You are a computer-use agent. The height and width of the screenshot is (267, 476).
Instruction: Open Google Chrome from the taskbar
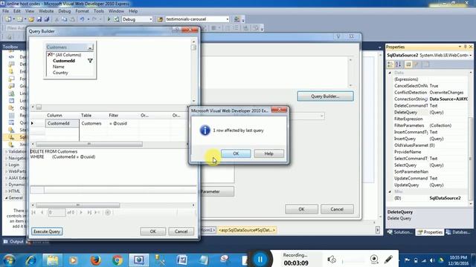click(118, 260)
